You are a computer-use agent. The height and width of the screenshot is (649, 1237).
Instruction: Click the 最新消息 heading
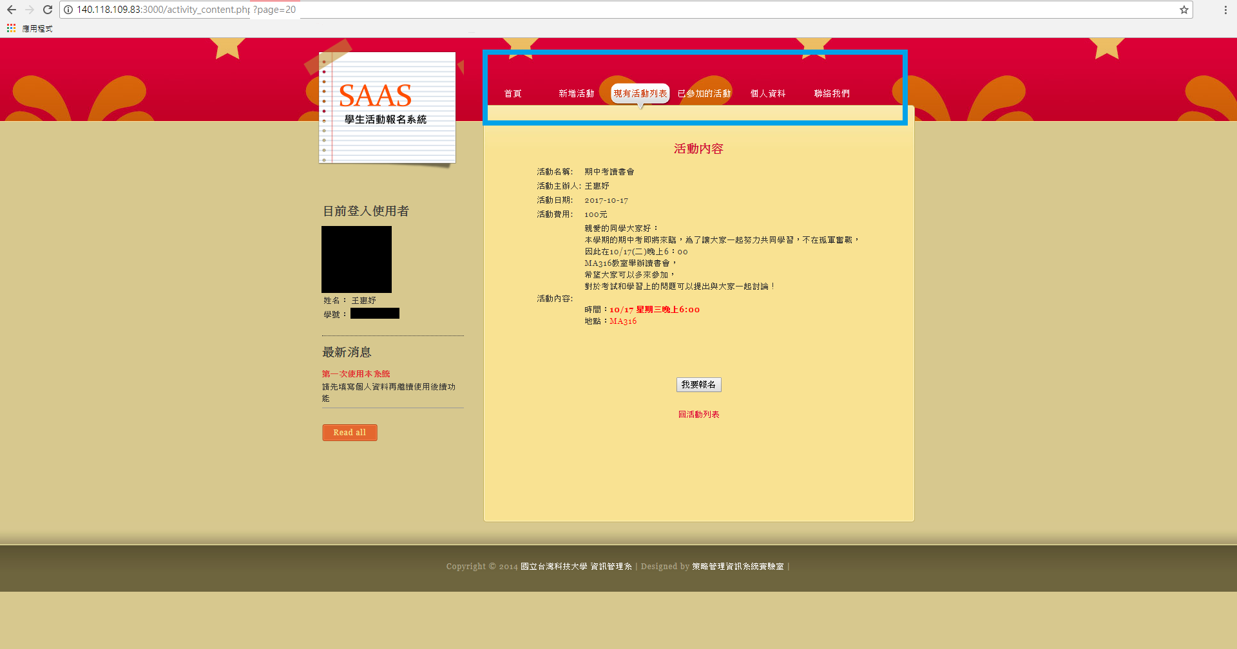click(x=347, y=352)
